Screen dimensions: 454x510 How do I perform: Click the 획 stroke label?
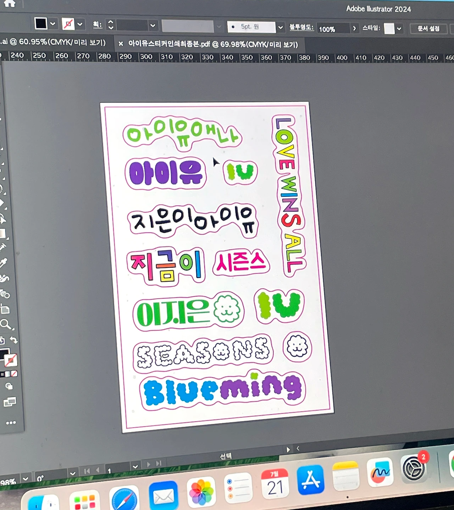click(97, 24)
